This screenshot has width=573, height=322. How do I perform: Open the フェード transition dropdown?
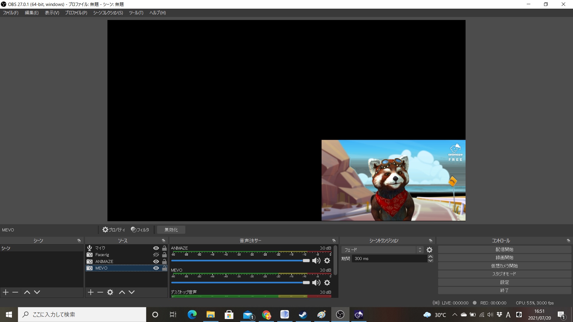(382, 250)
